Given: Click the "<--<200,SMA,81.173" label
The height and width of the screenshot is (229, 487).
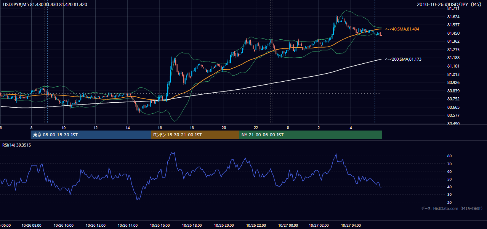Looking at the screenshot, I should pos(403,59).
